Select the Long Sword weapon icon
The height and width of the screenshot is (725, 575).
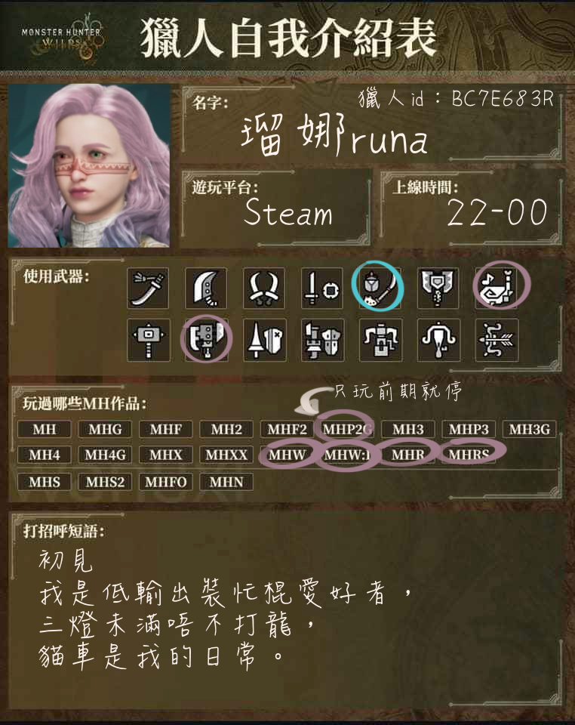tap(148, 288)
